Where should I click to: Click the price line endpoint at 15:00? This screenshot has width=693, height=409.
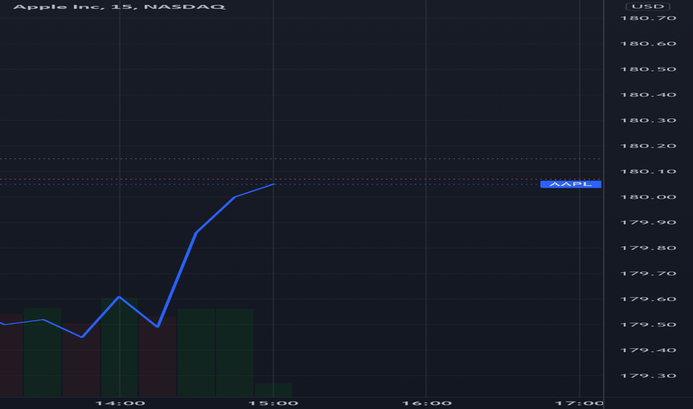pos(274,184)
